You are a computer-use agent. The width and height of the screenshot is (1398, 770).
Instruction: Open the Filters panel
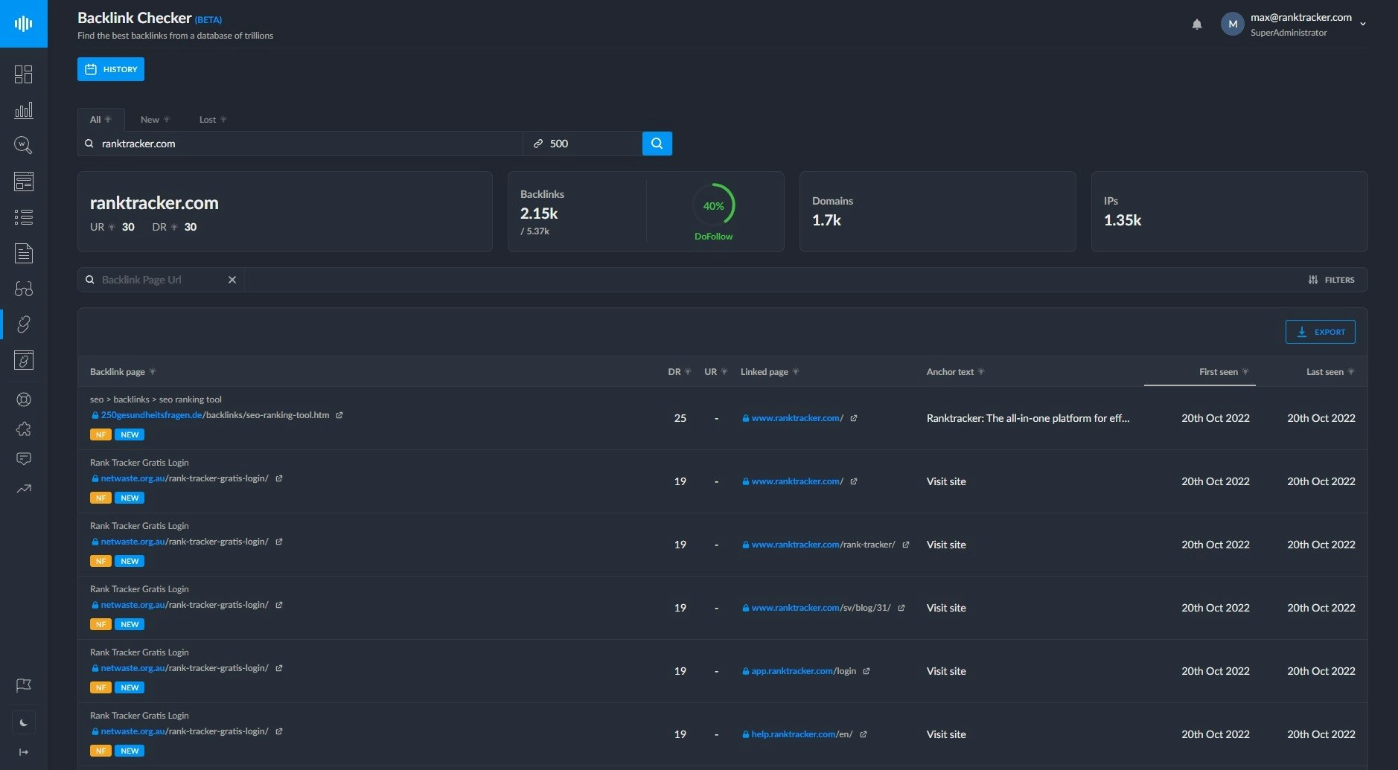coord(1332,280)
